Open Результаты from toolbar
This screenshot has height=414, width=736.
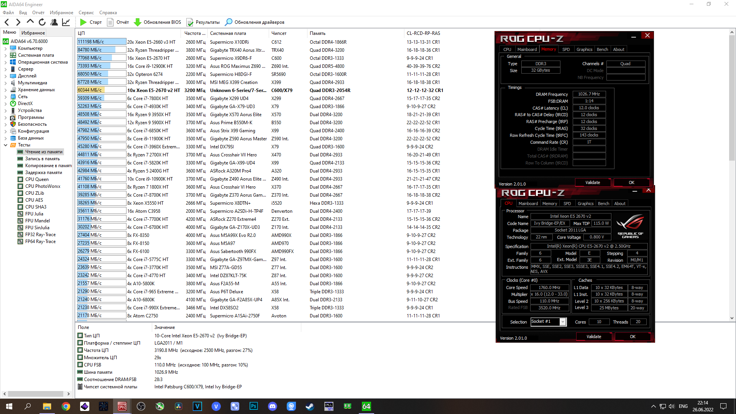[x=203, y=22]
